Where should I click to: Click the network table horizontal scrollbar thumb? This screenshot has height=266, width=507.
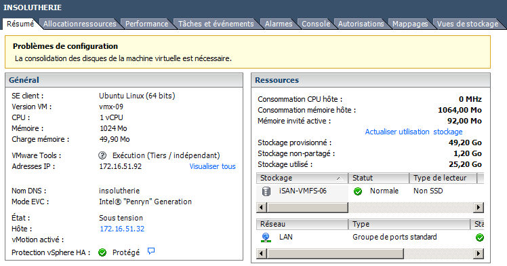pyautogui.click(x=336, y=253)
